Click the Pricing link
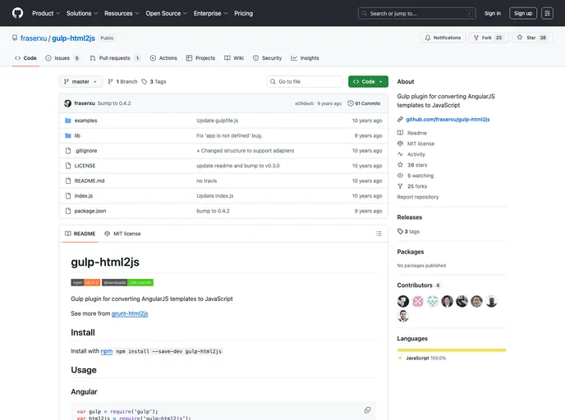Image resolution: width=565 pixels, height=420 pixels. click(x=244, y=13)
